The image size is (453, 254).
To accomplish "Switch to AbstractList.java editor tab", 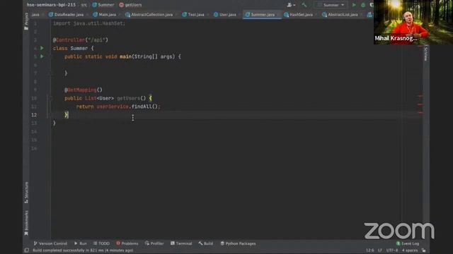I will (x=340, y=14).
